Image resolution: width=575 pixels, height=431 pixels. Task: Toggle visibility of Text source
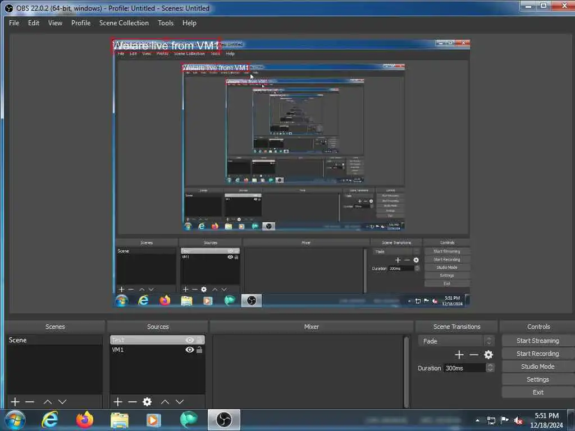[189, 340]
